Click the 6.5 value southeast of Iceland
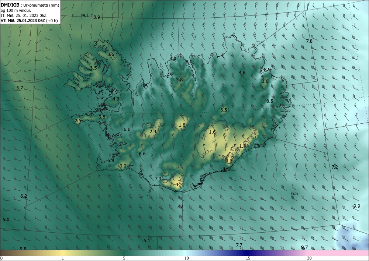Viewport: 369px width, 261px height. coord(294,193)
